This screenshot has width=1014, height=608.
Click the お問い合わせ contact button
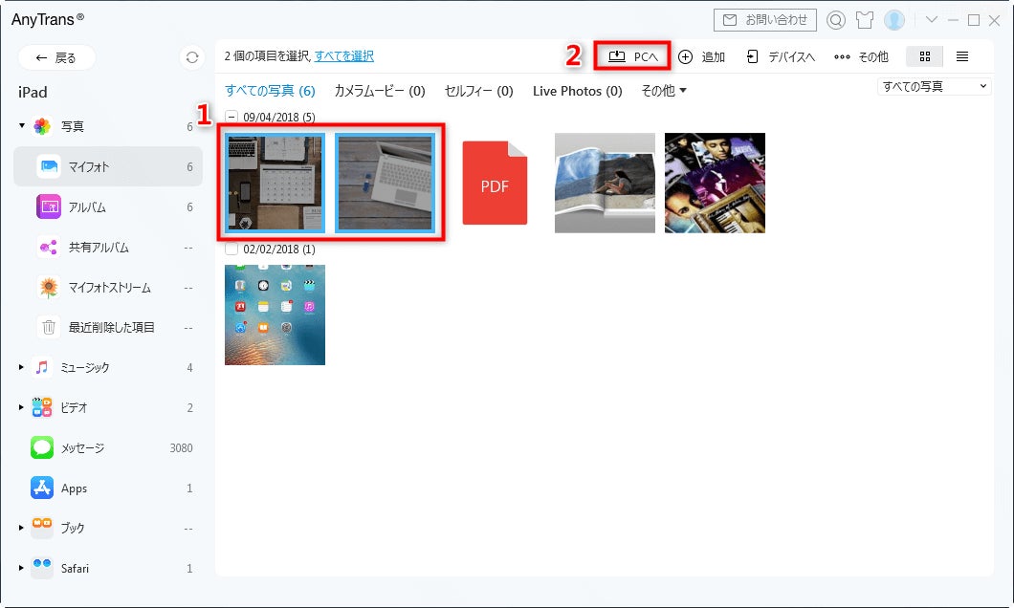pyautogui.click(x=765, y=20)
